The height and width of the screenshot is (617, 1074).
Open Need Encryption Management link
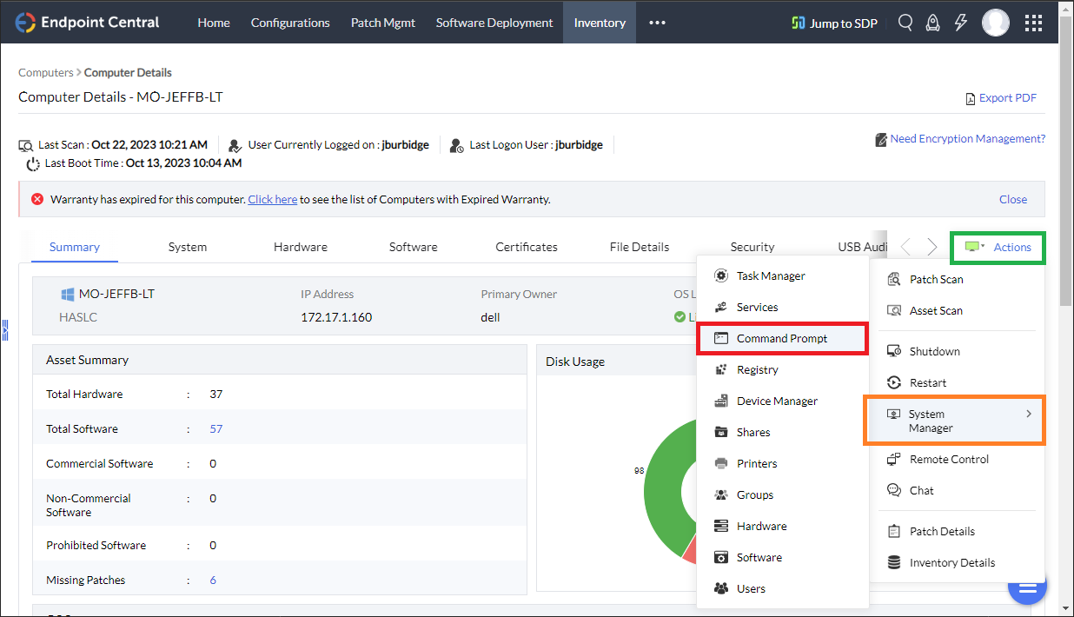point(961,138)
